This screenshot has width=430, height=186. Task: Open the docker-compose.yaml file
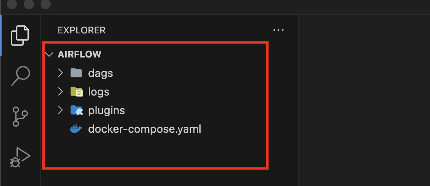pos(144,129)
